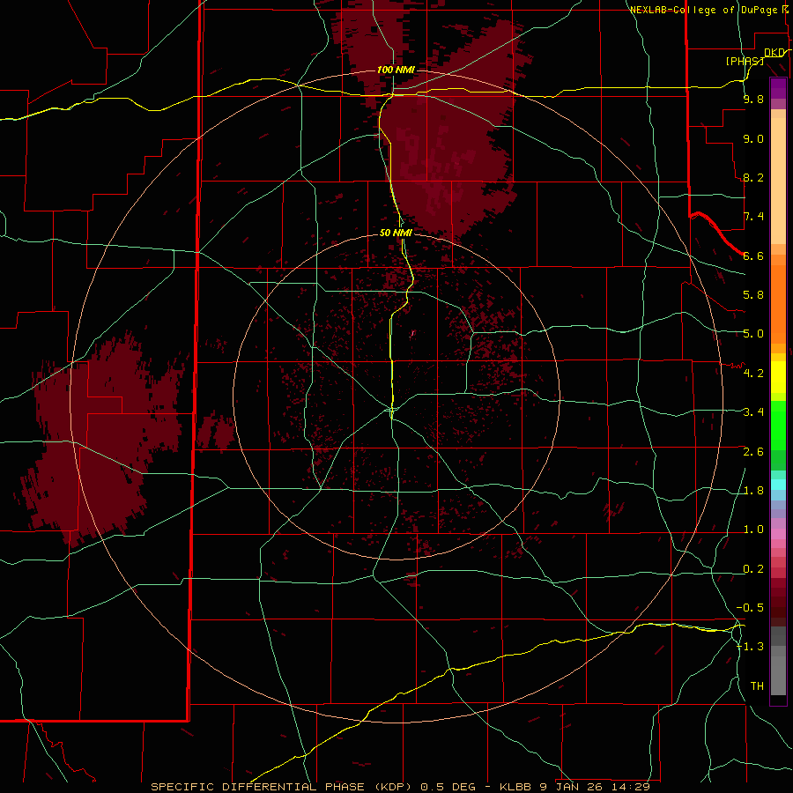
Task: Click the 8.2 legend value
Action: point(753,177)
